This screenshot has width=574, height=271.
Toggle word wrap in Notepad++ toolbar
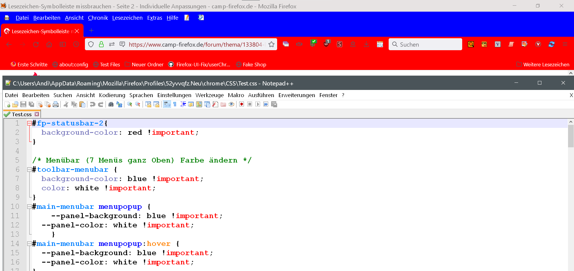167,104
